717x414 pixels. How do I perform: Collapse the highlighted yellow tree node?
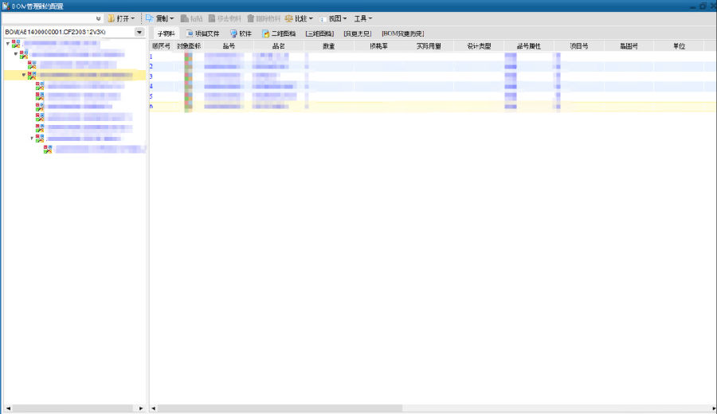click(24, 75)
